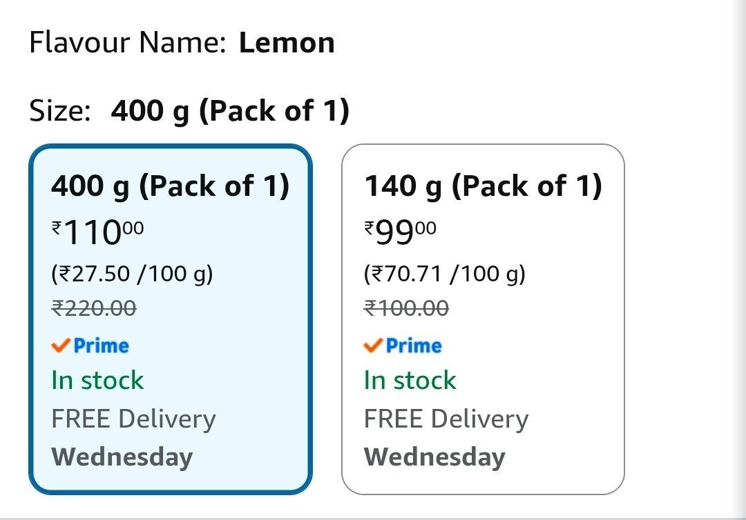Click the Prime checkmark icon in 140 g card
This screenshot has width=746, height=520.
373,346
